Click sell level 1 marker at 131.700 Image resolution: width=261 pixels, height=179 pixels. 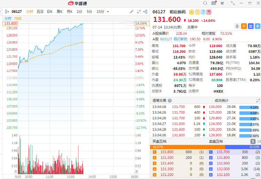tap(211, 152)
